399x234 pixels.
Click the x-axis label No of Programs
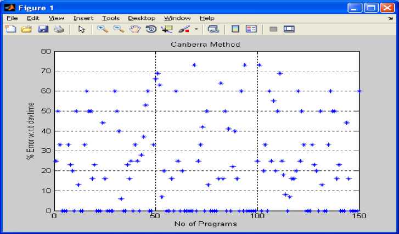point(205,224)
